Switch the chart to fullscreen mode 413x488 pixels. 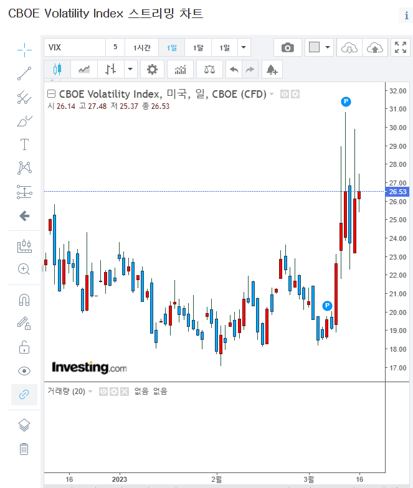(400, 47)
